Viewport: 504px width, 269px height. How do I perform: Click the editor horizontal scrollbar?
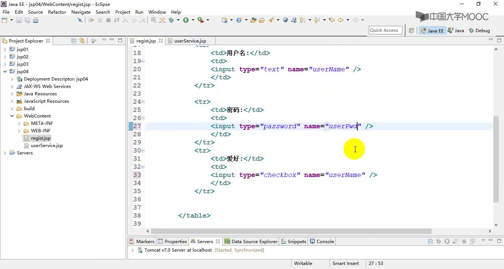click(291, 231)
